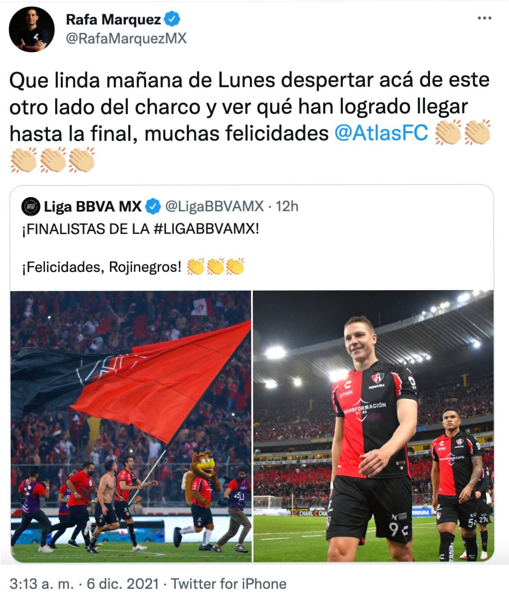Open the three-dot more options menu
The image size is (509, 600).
point(484,18)
